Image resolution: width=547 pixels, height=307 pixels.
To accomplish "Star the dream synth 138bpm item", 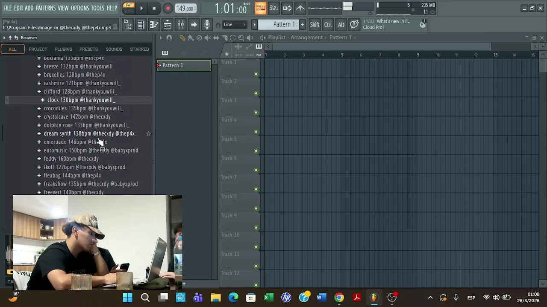I will pos(148,133).
